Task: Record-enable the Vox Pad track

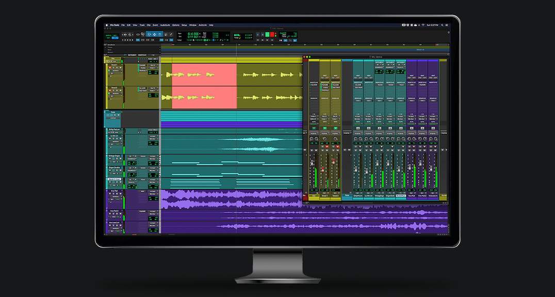Action: tap(110, 193)
